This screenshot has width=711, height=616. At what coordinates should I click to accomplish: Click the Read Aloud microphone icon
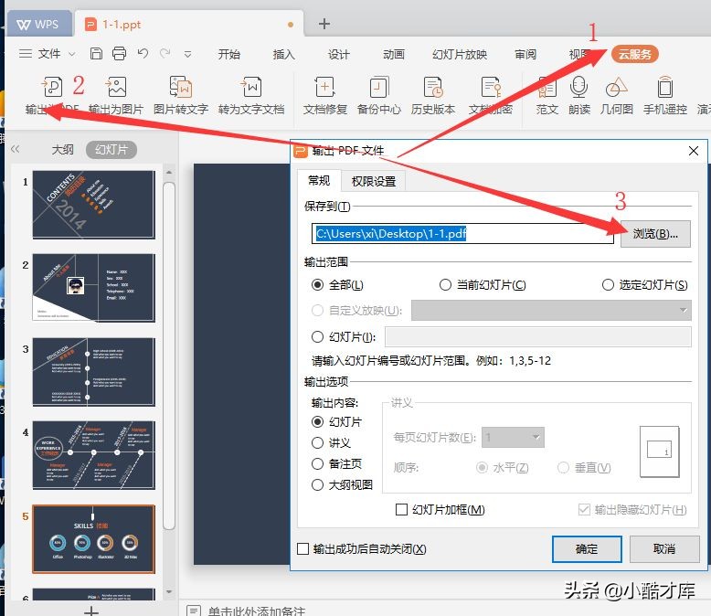[x=579, y=87]
